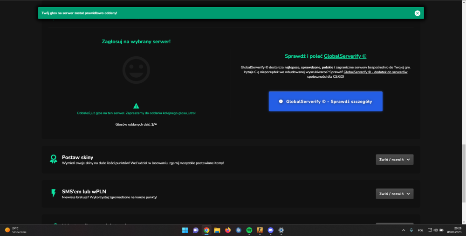Screen dimensions: 466x236
Task: Open Counter-Strike icon on the taskbar
Action: pos(260,230)
